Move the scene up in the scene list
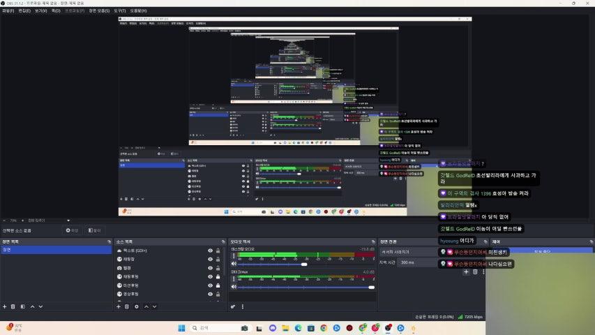595x335 pixels. (x=32, y=306)
